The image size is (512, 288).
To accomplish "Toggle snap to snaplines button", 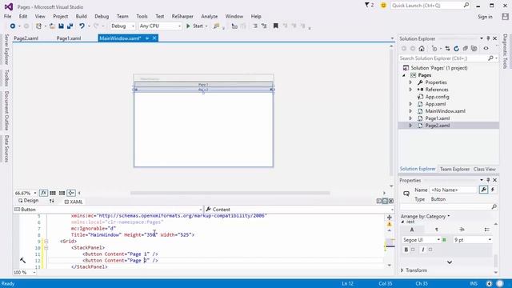I will (x=71, y=193).
